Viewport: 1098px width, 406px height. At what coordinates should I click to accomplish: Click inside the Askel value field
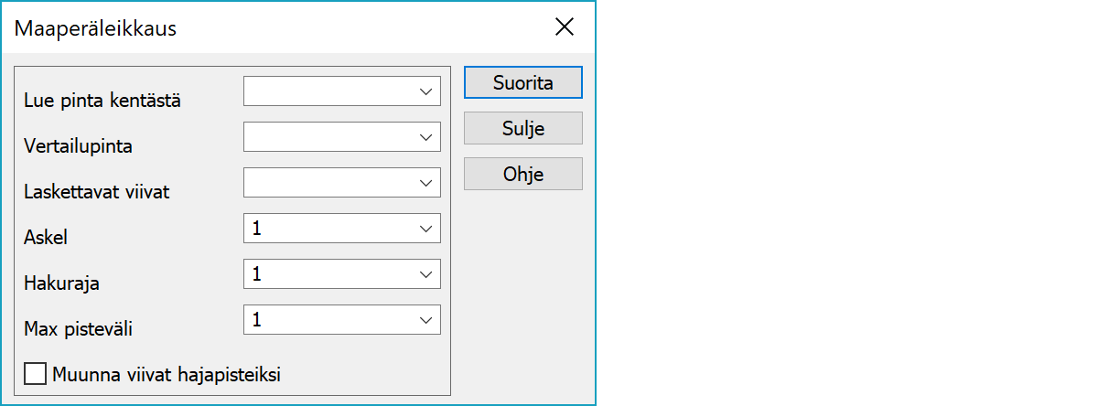click(x=327, y=229)
